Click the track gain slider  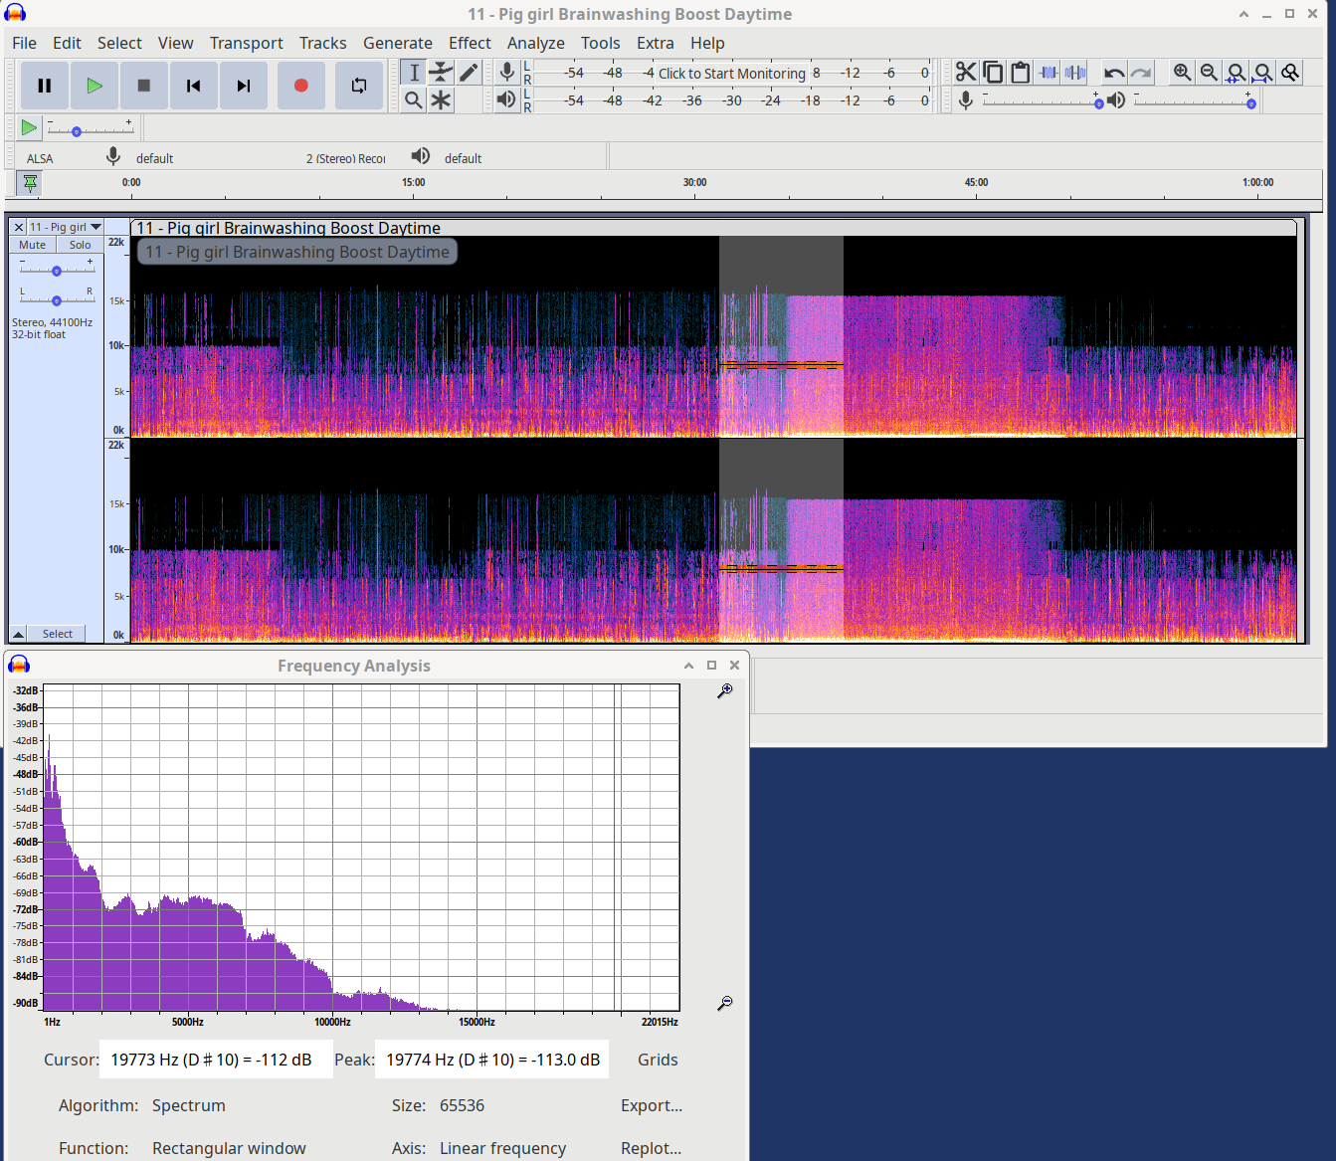click(x=57, y=271)
